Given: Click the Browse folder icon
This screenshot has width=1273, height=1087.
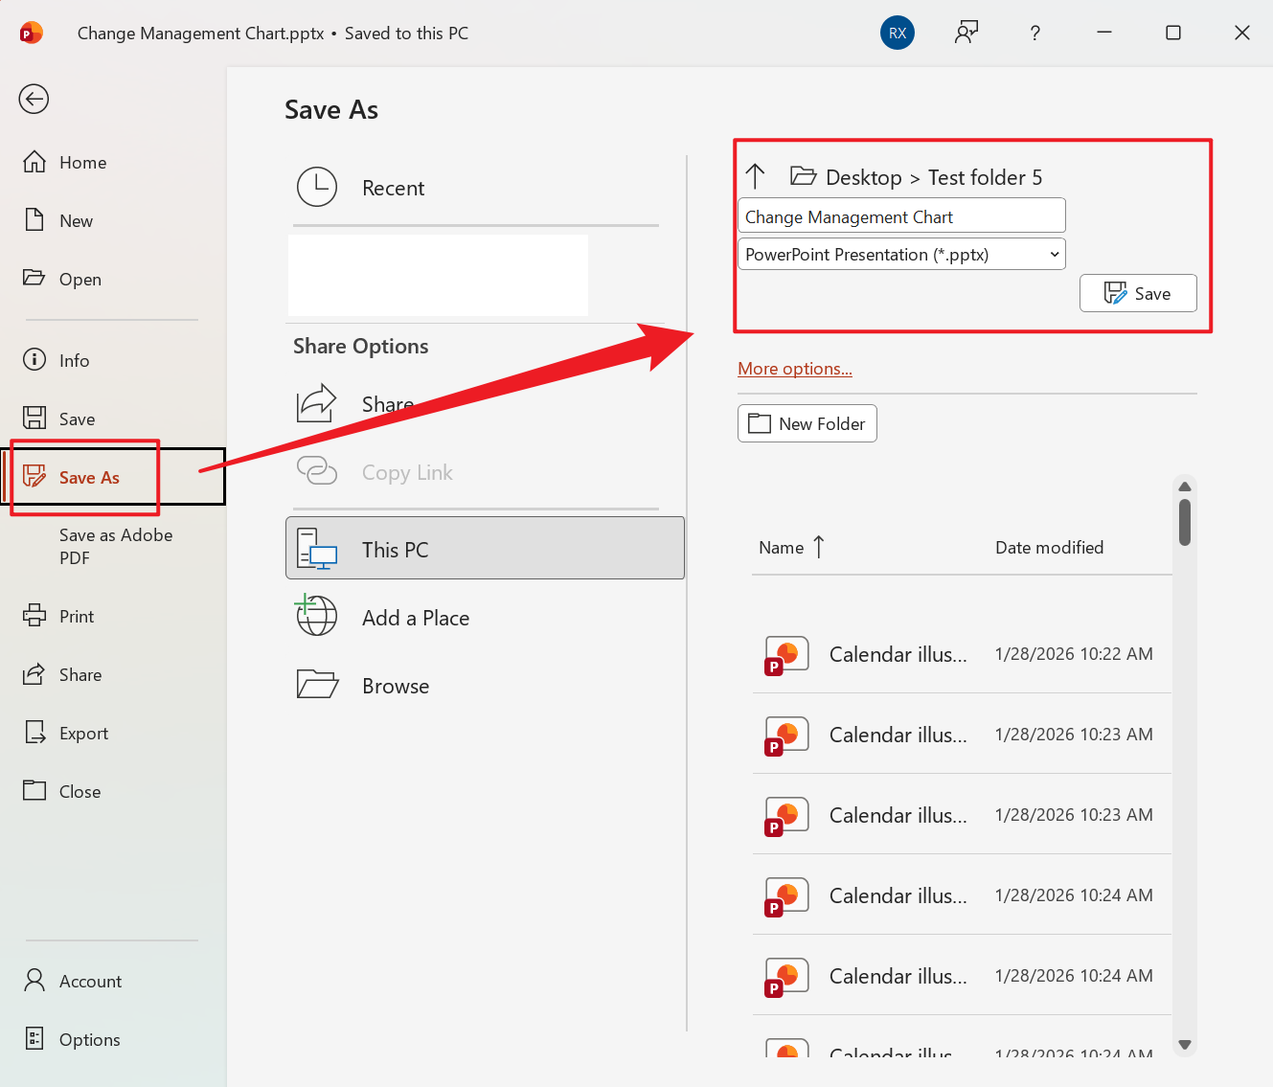Looking at the screenshot, I should pyautogui.click(x=317, y=686).
